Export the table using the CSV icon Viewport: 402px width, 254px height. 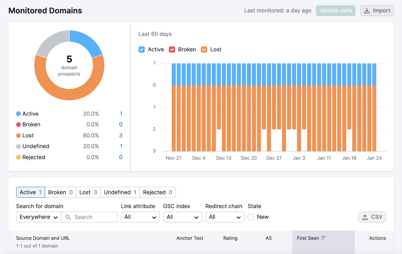(x=365, y=217)
